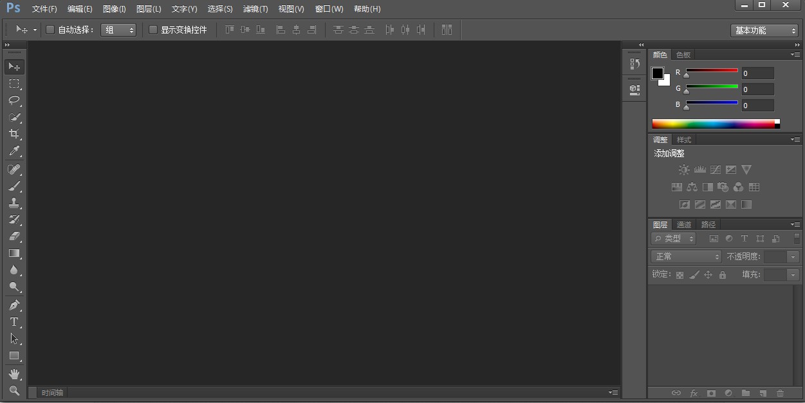The width and height of the screenshot is (805, 403).
Task: Open the tool preset picker arrow
Action: 35,30
